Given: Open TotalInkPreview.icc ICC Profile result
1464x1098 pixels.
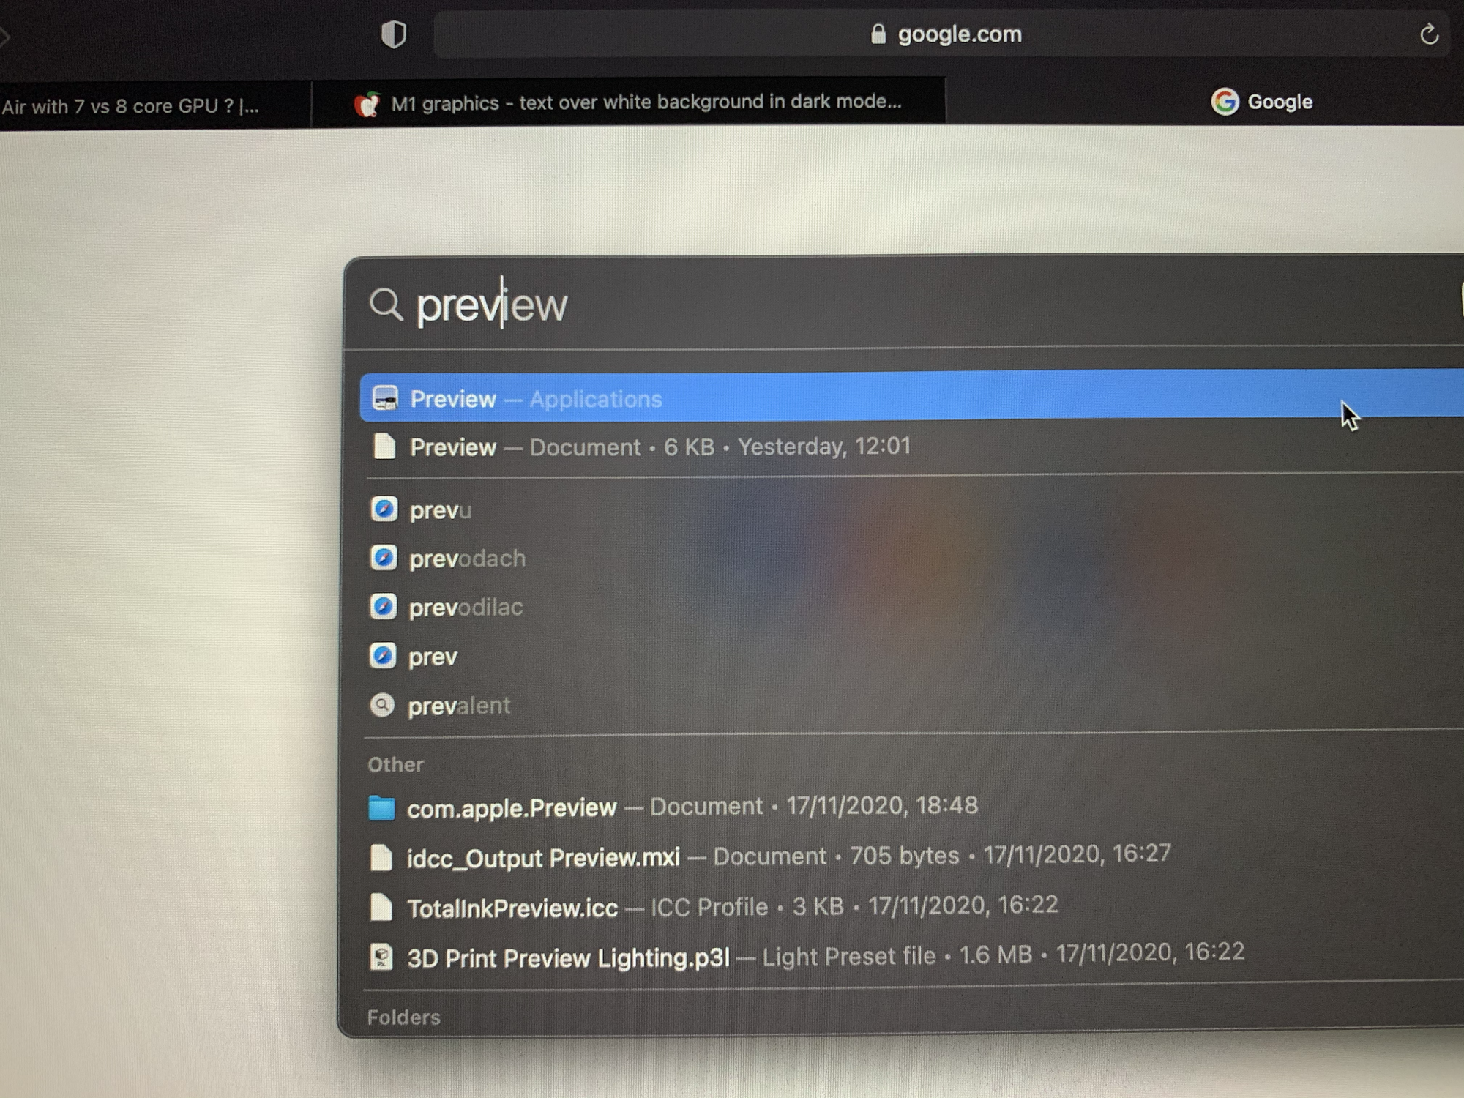Looking at the screenshot, I should coord(512,908).
